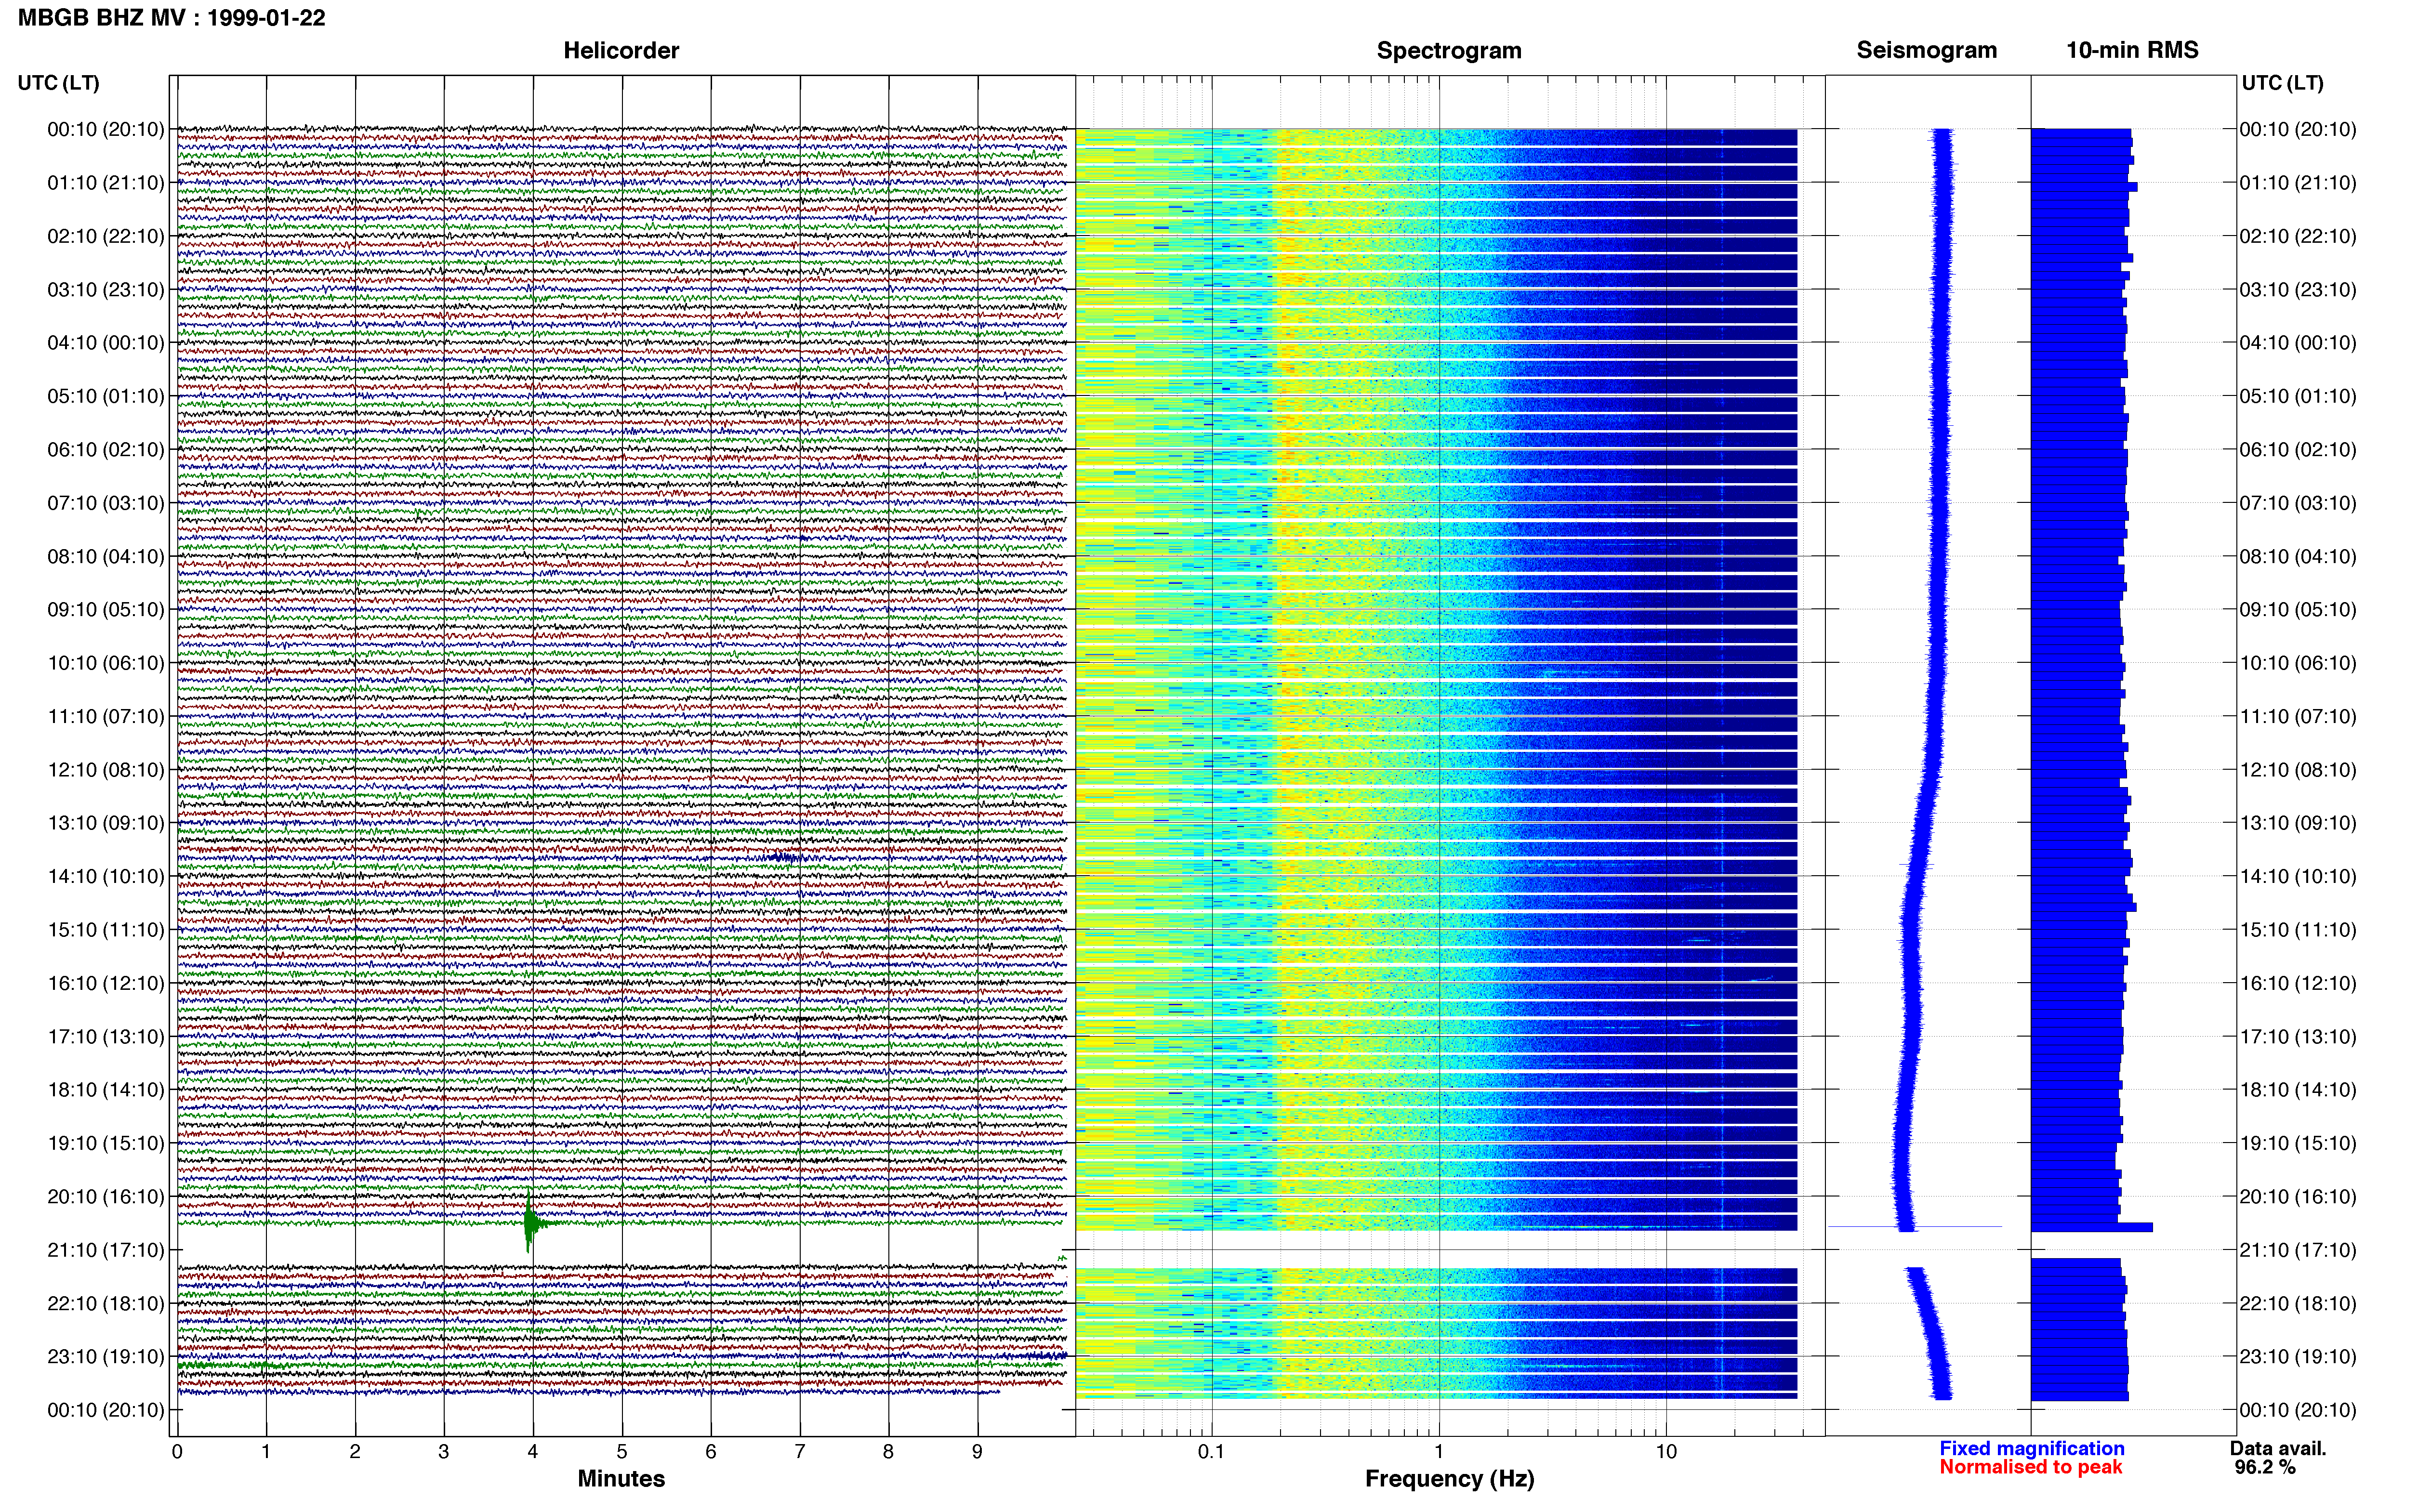Screen dimensions: 2418x1512
Task: Click the left 21:10 (17:10) gap label
Action: [105, 1250]
